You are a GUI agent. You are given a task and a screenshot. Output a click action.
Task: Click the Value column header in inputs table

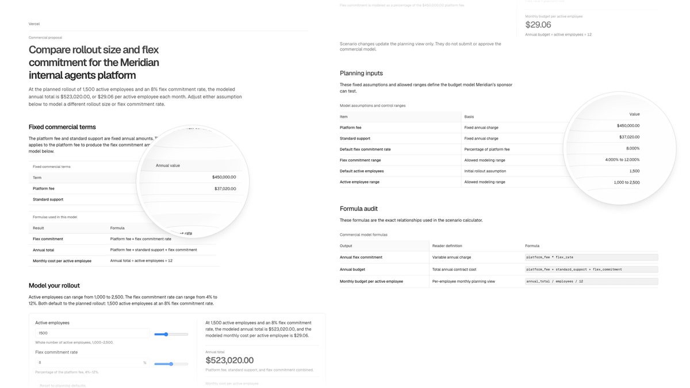pos(634,114)
